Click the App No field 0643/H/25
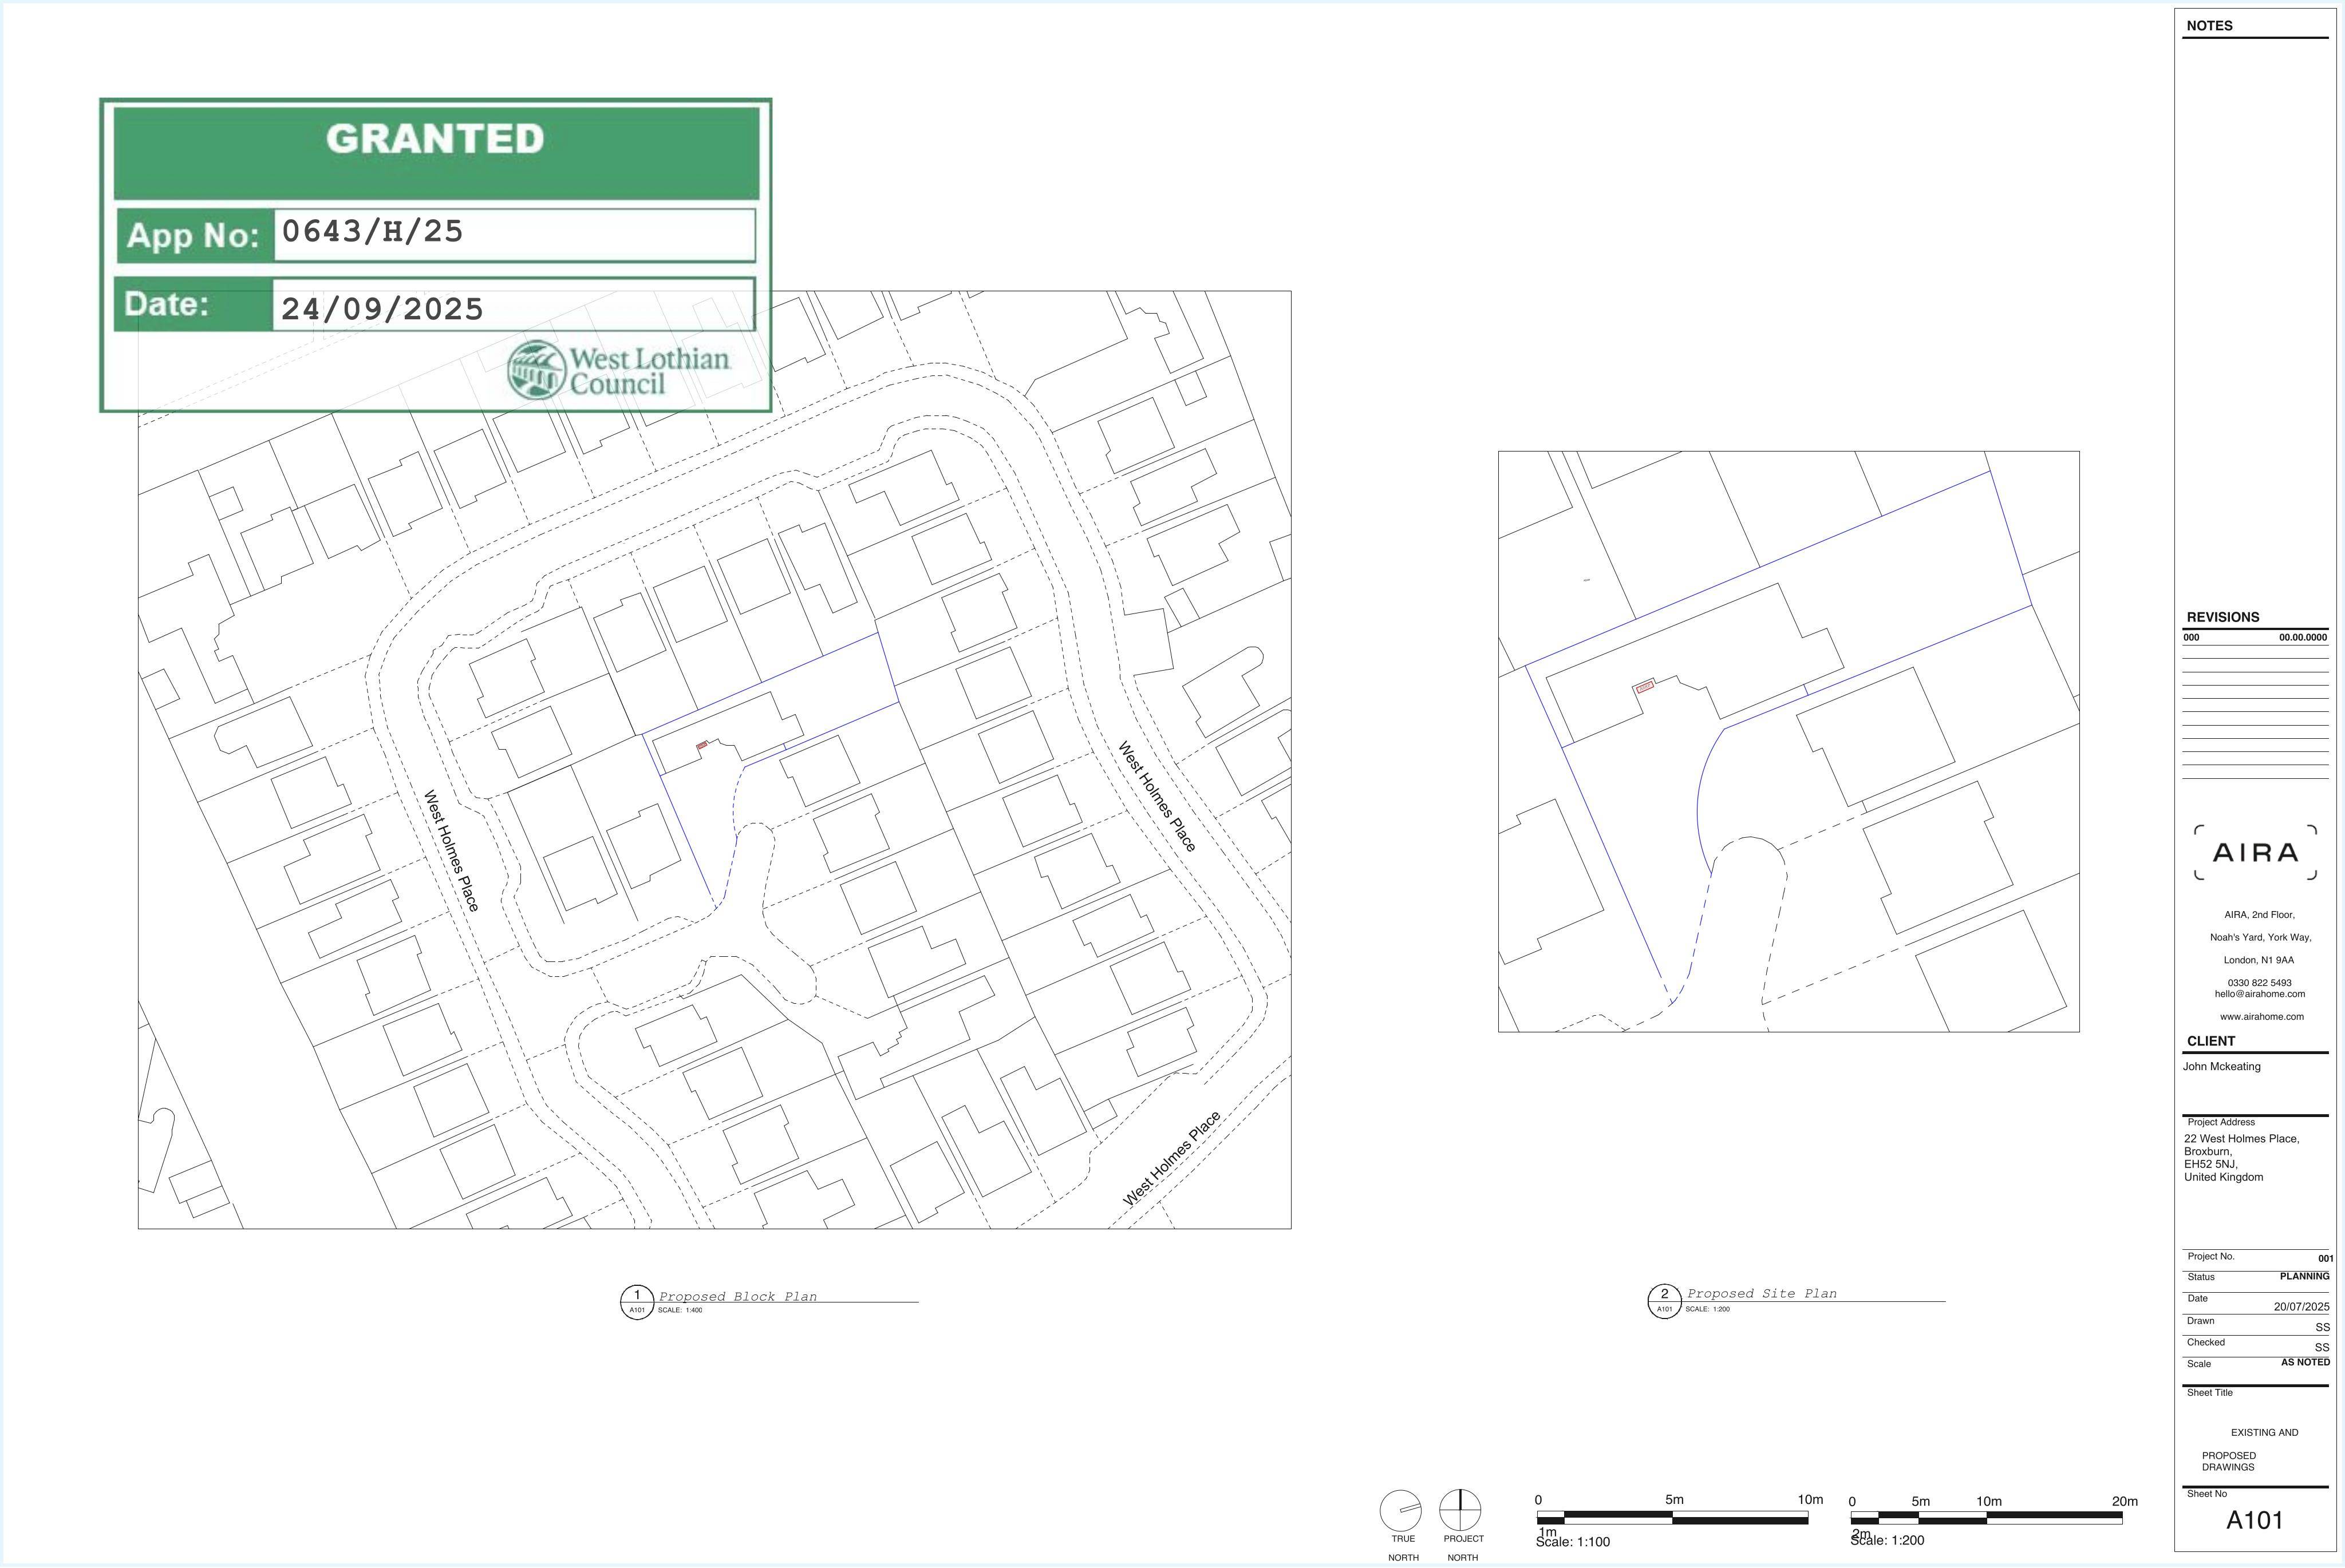Image resolution: width=2345 pixels, height=1568 pixels. pyautogui.click(x=514, y=235)
